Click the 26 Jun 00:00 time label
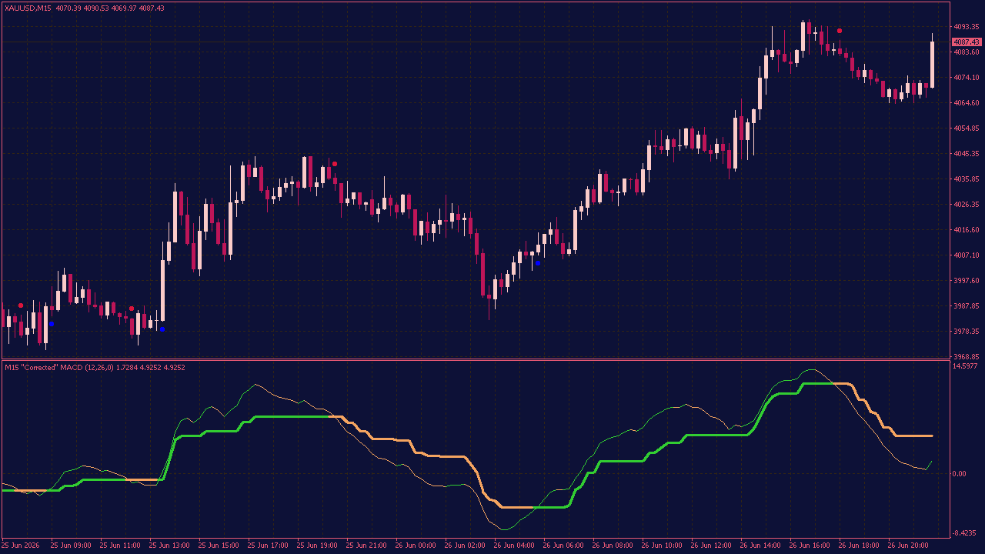Screen dimensions: 985x554 coord(416,545)
